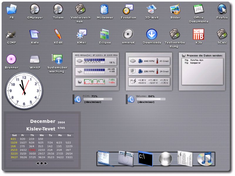The image size is (235, 176).
Task: Launch the music CD dock icon
Action: [x=205, y=159]
